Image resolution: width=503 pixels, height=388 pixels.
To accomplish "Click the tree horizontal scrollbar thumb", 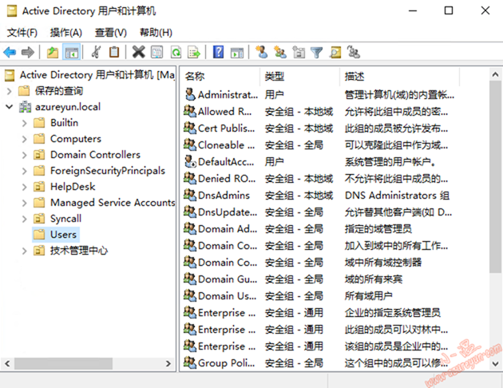I will pyautogui.click(x=63, y=363).
